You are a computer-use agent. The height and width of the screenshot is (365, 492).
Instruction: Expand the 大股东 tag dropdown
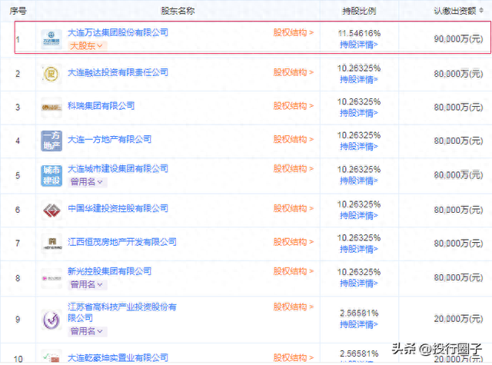(x=86, y=46)
